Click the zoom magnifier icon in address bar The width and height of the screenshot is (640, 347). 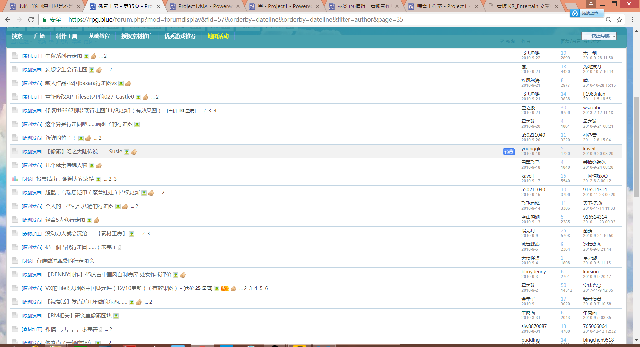(x=609, y=20)
